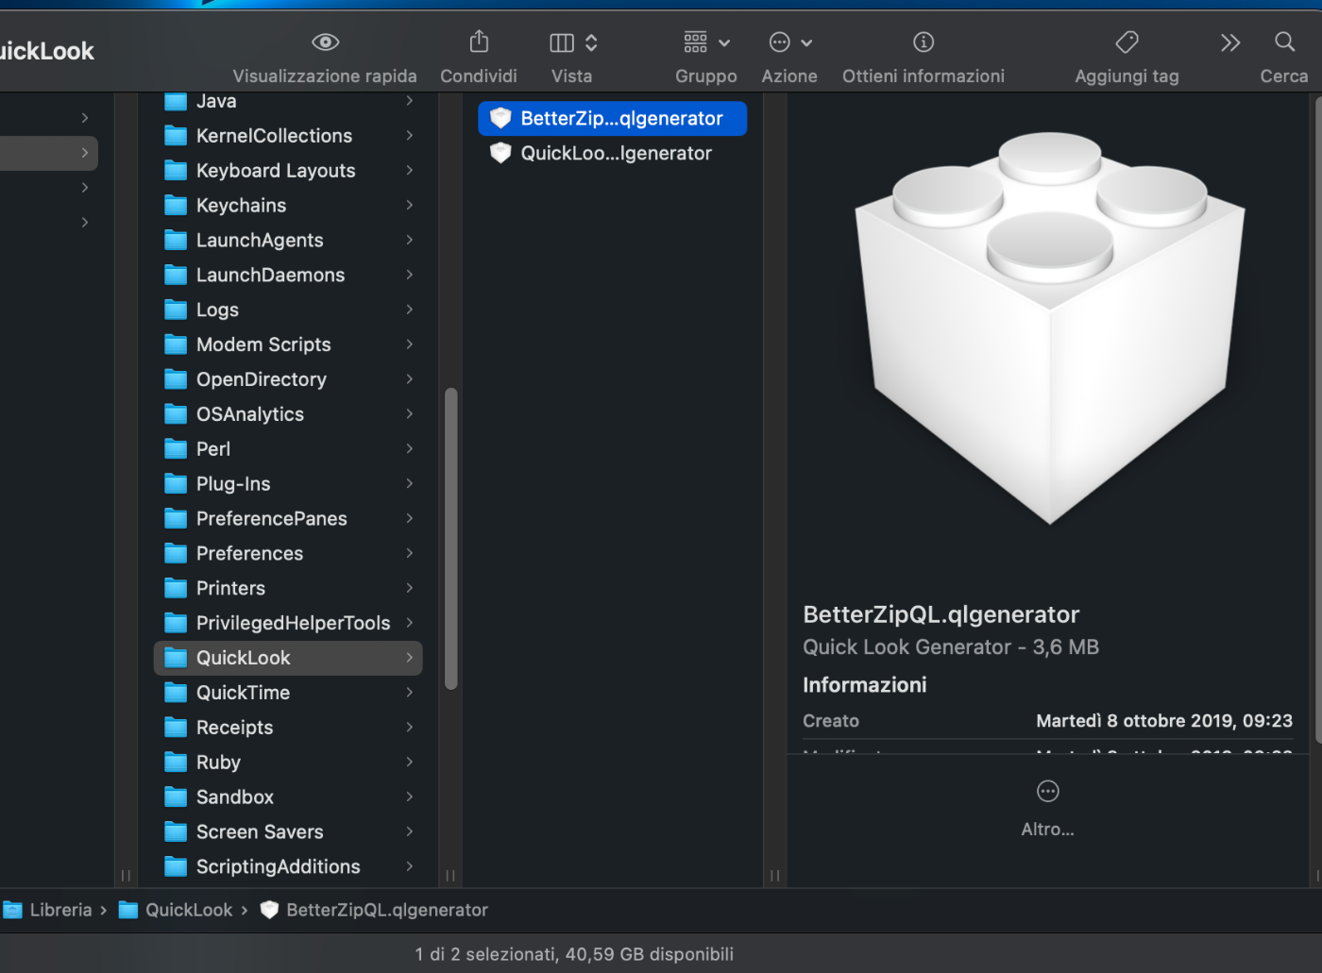Select the Keyboard Layouts folder icon
1322x973 pixels.
tap(176, 171)
